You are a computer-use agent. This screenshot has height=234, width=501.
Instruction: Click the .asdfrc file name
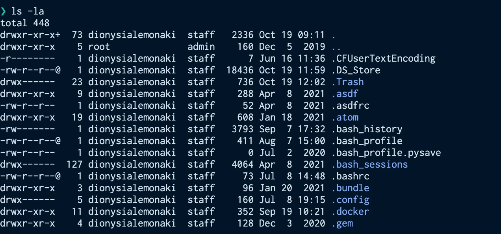tap(350, 106)
